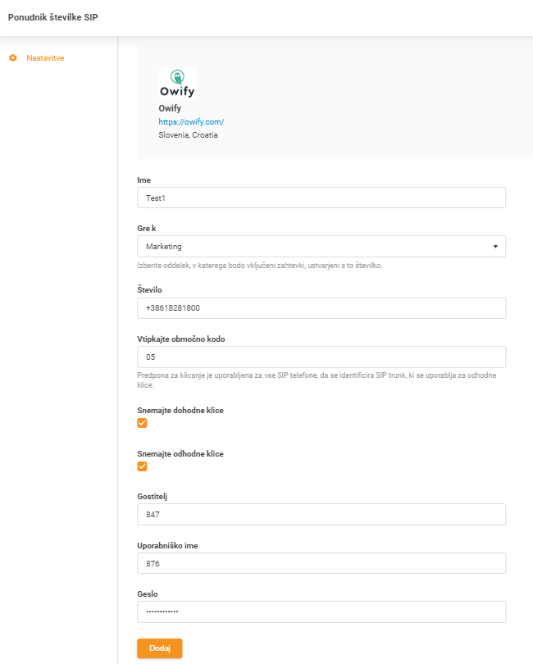Screen dimensions: 533x664
Task: Select the Geslo password field
Action: point(320,611)
